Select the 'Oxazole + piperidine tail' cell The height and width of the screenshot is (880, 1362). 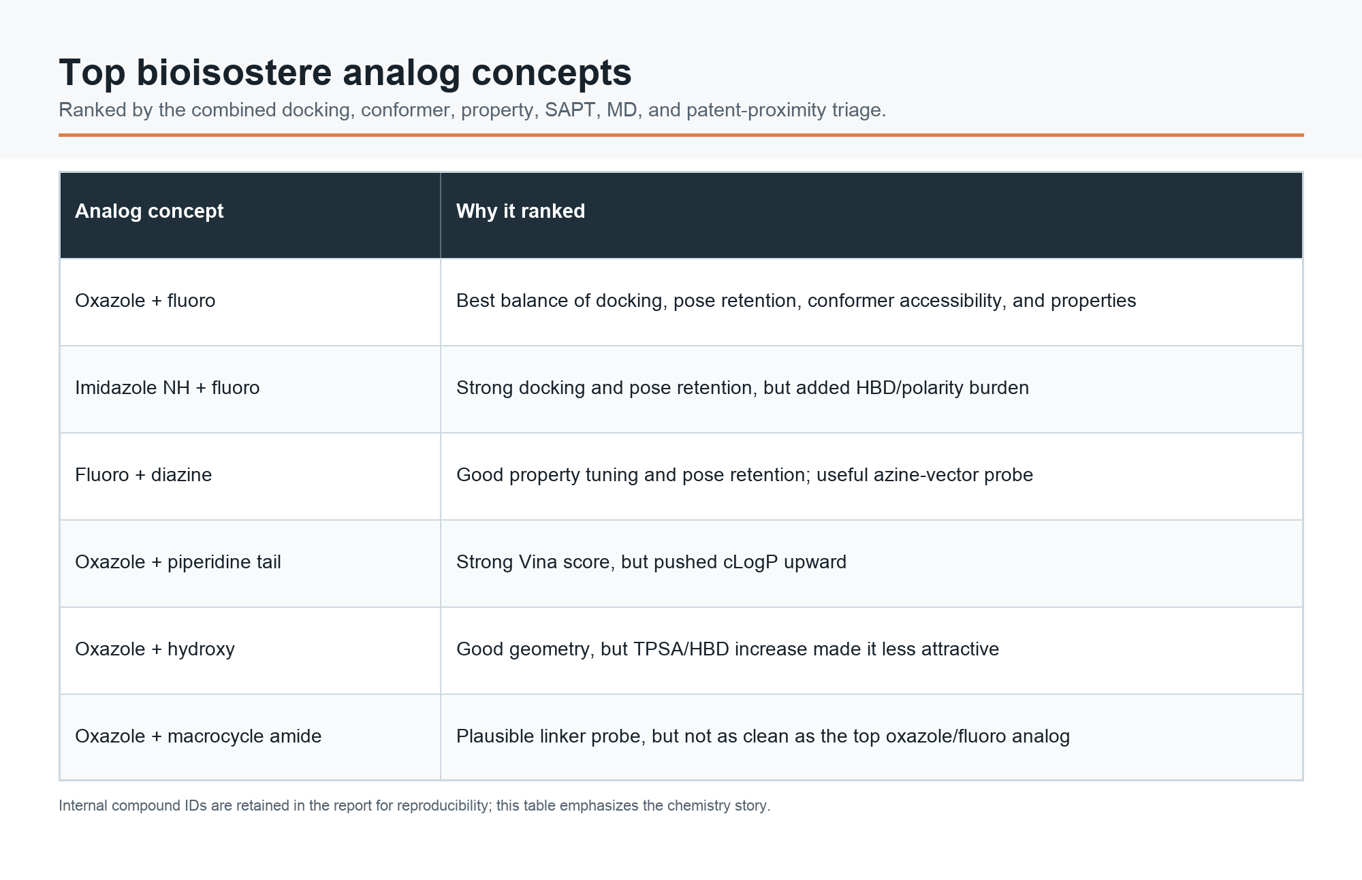click(x=250, y=564)
